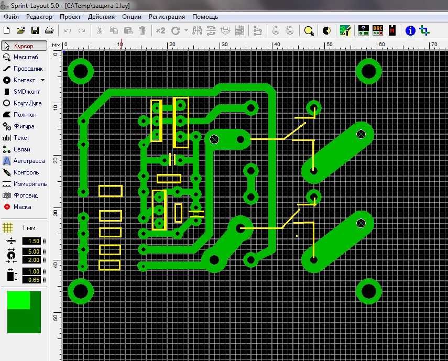Select the Автотрасса autoroute tool
Image resolution: width=448 pixels, height=361 pixels.
point(24,161)
